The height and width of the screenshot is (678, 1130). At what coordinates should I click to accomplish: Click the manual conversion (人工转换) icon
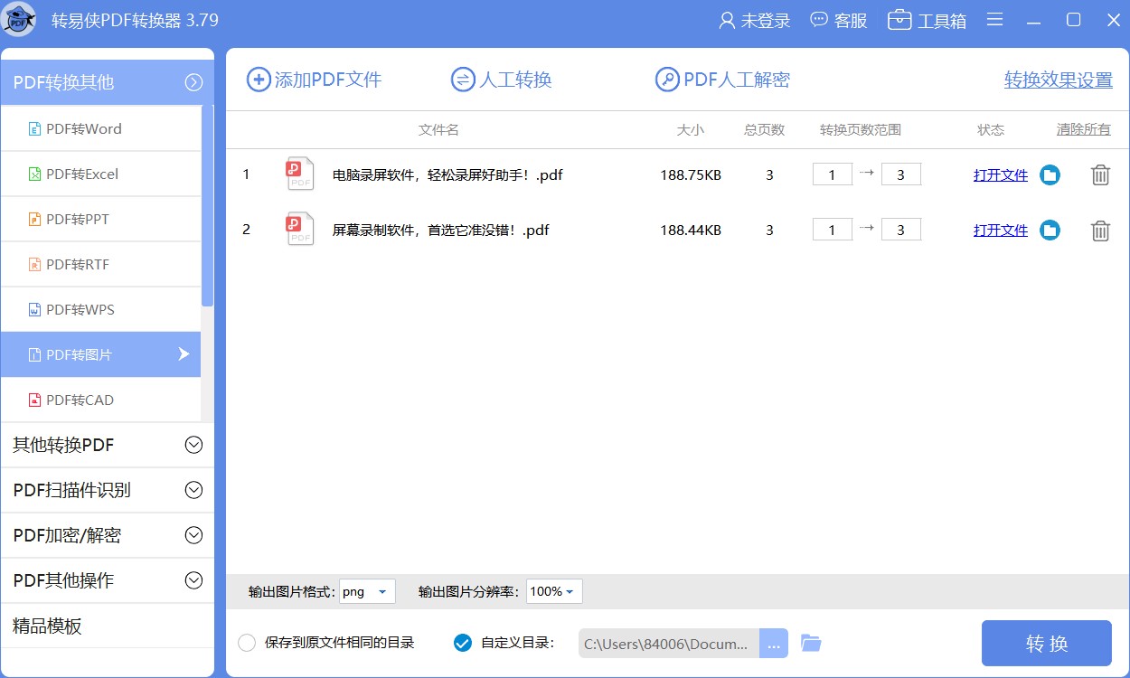[x=463, y=80]
